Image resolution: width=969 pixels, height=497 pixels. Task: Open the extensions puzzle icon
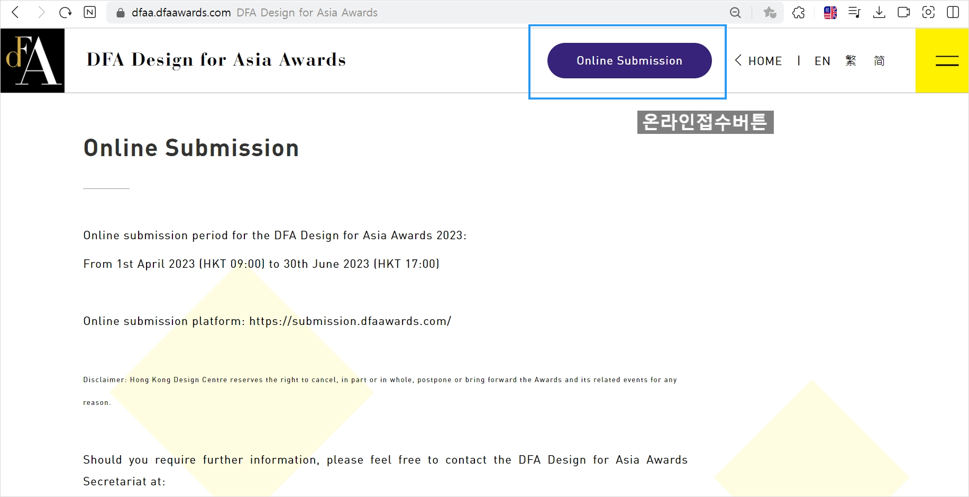799,13
